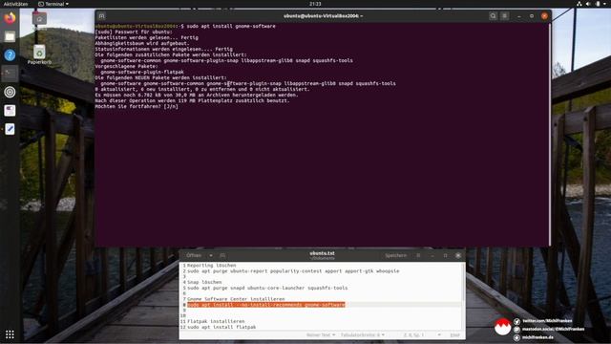Click the volume icon in the top bar
The height and width of the screenshot is (344, 611).
tap(588, 4)
